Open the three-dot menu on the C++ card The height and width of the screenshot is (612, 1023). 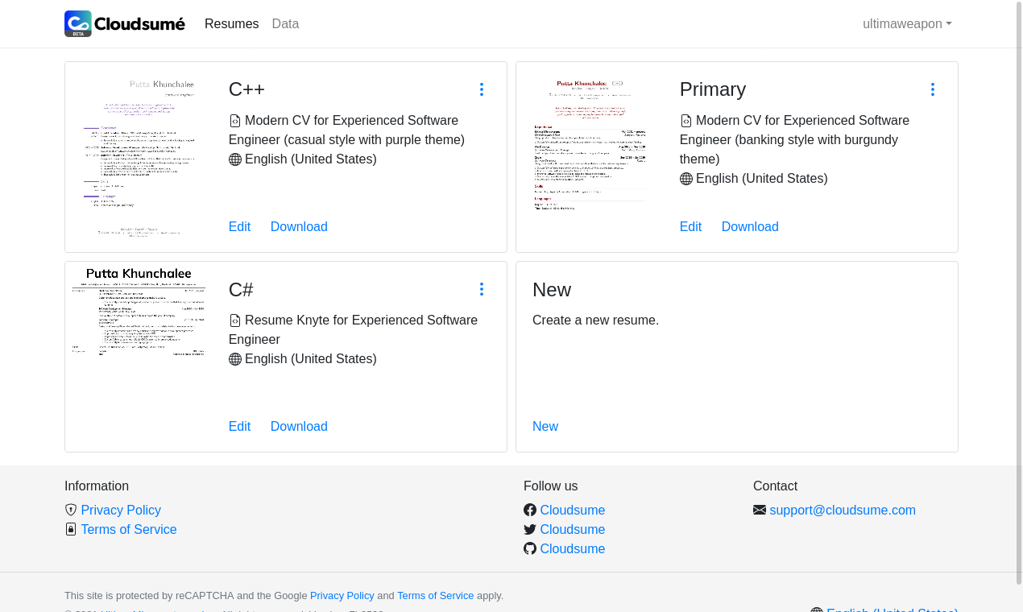coord(481,89)
